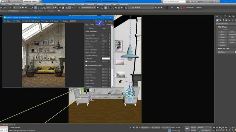The height and width of the screenshot is (132, 236).
Task: Click Refresh in Corona frame buffer toolbar
Action: point(35,21)
